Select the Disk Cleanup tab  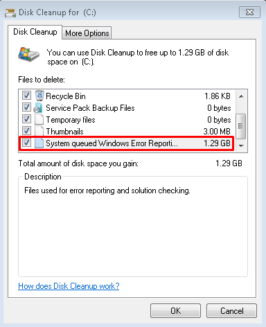[35, 32]
